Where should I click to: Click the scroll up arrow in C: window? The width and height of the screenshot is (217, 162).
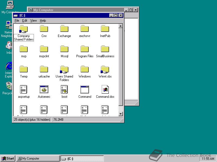point(120,26)
